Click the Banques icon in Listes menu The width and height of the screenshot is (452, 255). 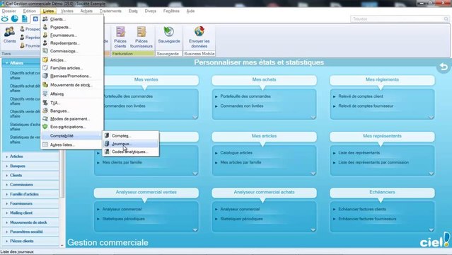pyautogui.click(x=45, y=110)
